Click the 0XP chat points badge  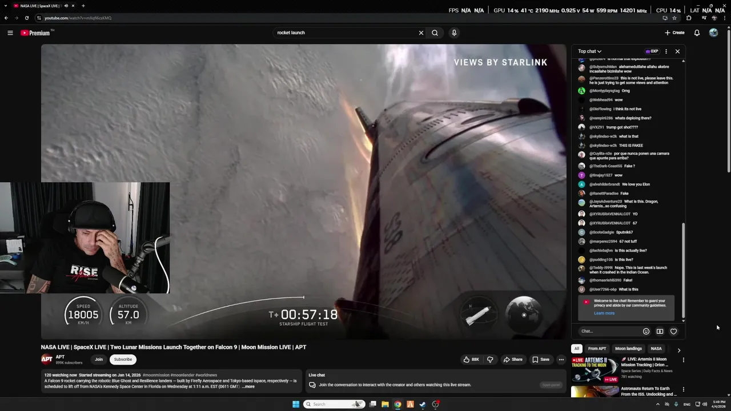(652, 51)
